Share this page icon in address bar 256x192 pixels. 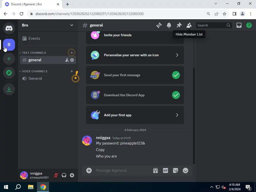tap(216, 14)
